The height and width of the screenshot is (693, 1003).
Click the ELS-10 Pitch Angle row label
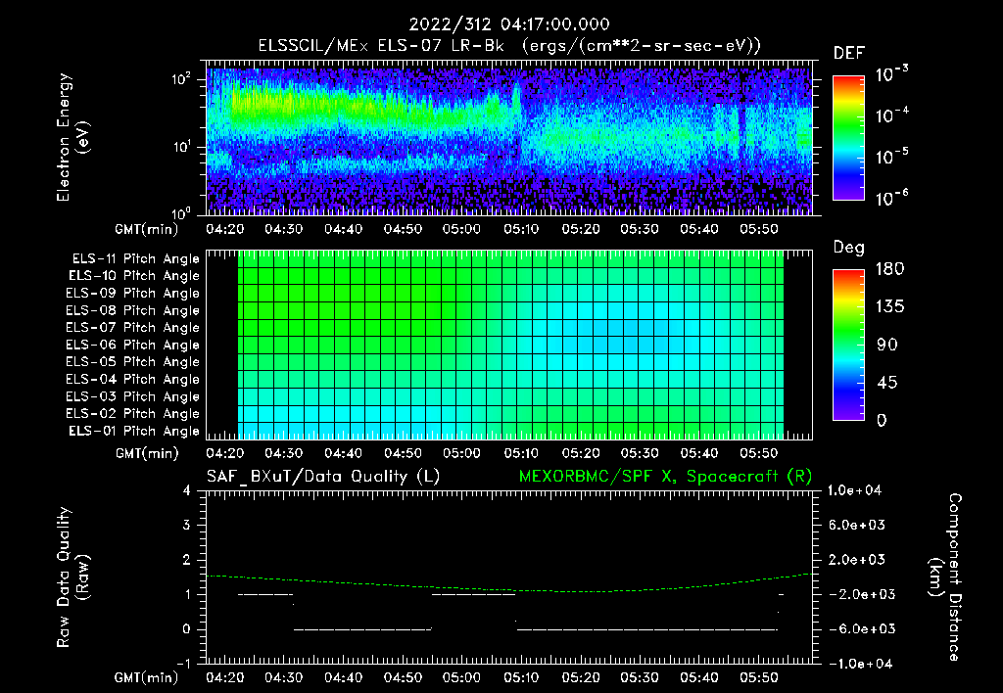point(134,276)
